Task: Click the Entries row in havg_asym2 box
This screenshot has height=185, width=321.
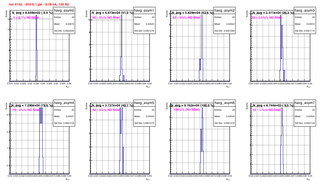Action: pos(225,17)
